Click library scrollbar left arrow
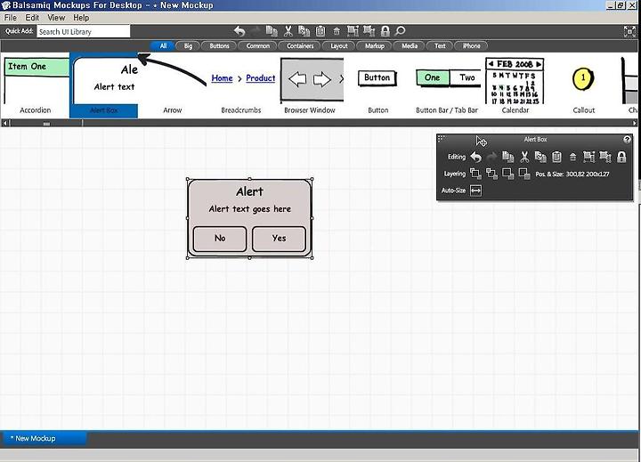 pos(5,123)
